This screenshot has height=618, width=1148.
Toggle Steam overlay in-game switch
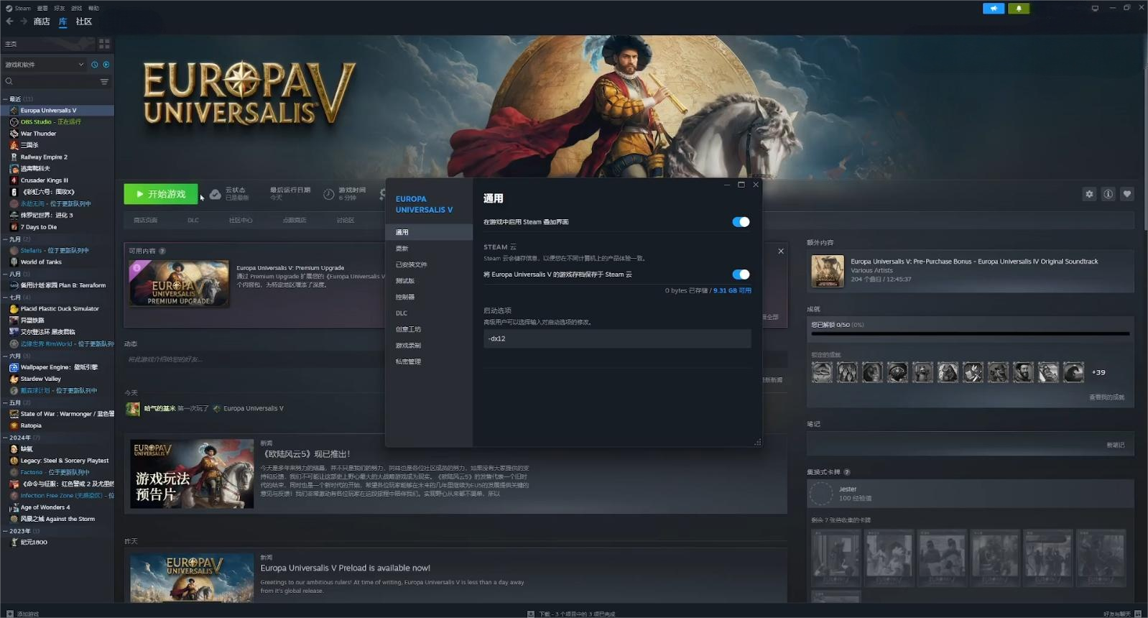click(x=741, y=222)
